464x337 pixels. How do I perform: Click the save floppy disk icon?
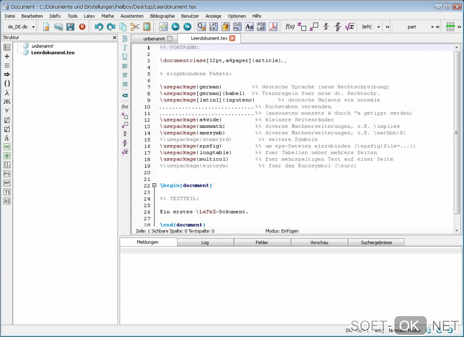(70, 27)
